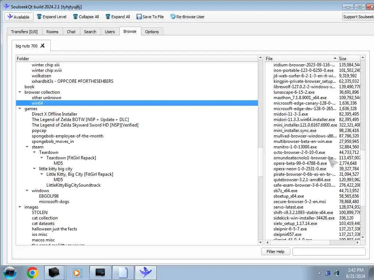Viewport: 374px width, 280px height.
Task: Select file lunascape-6-15-2.exe
Action: tap(294, 92)
